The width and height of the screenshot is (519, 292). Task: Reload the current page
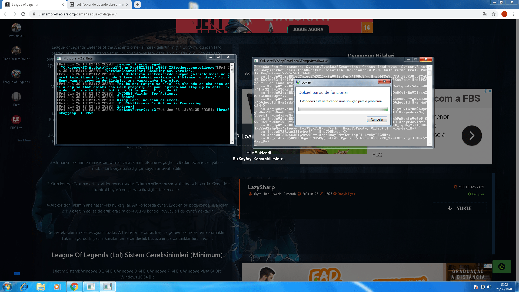23,14
